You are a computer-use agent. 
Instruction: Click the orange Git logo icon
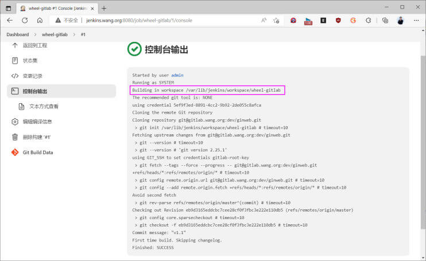15,153
